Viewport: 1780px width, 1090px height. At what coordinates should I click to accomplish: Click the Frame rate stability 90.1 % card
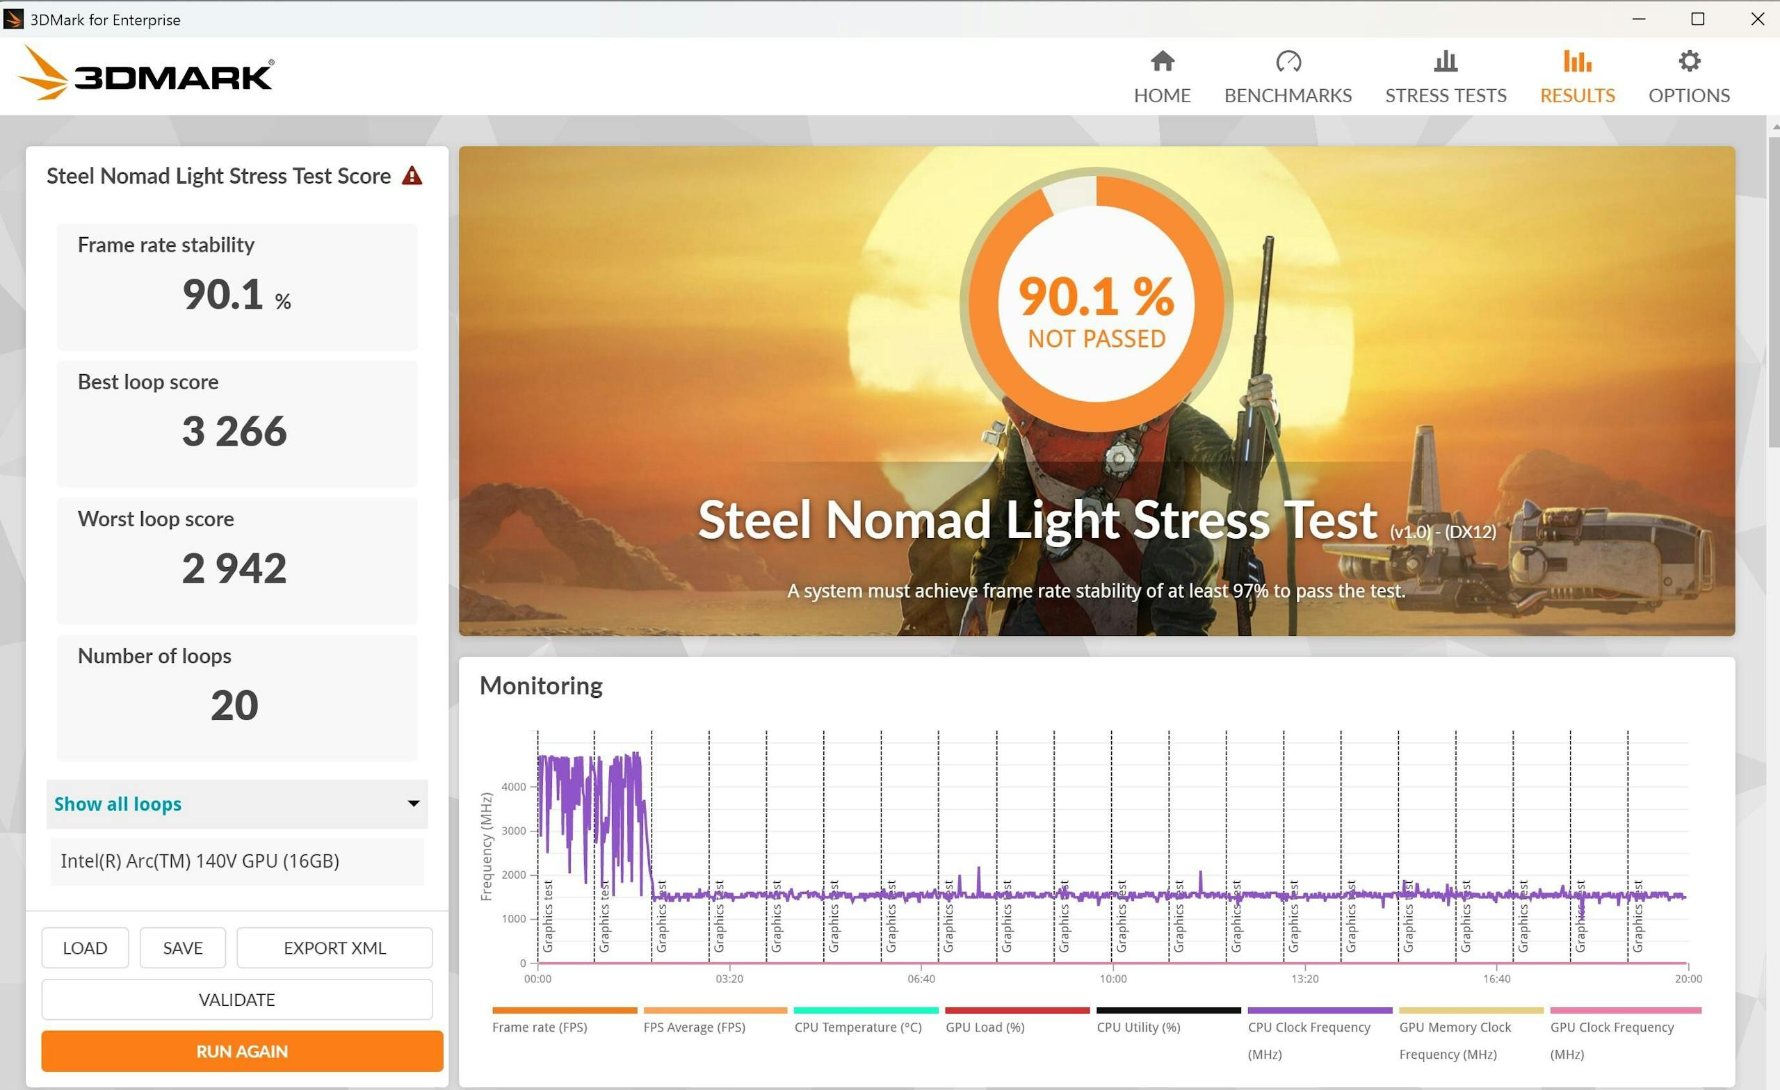(237, 287)
